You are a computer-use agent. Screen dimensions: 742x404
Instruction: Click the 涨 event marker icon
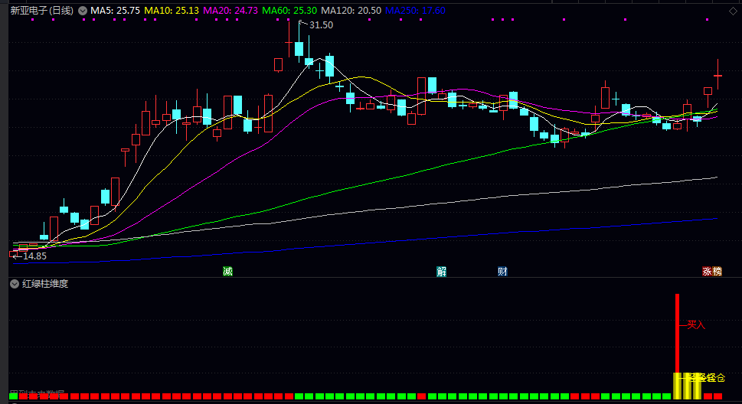tap(708, 272)
